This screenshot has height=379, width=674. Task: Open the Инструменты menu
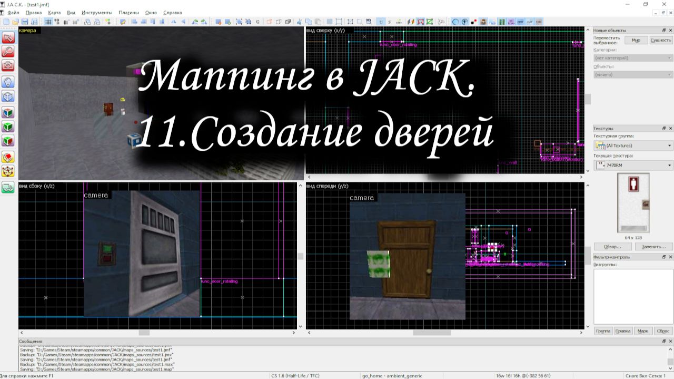point(97,12)
